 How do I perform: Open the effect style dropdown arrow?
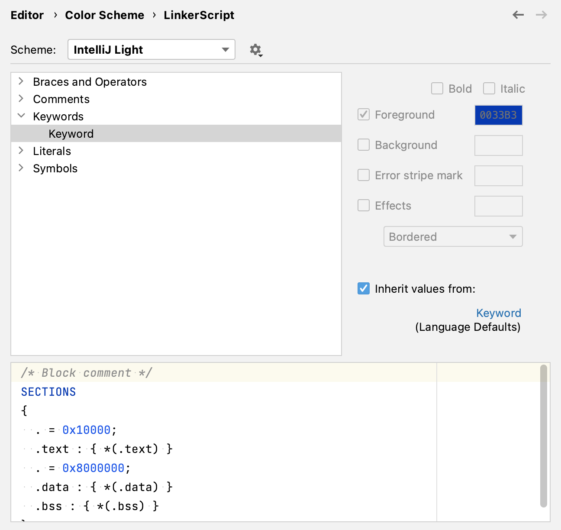513,236
